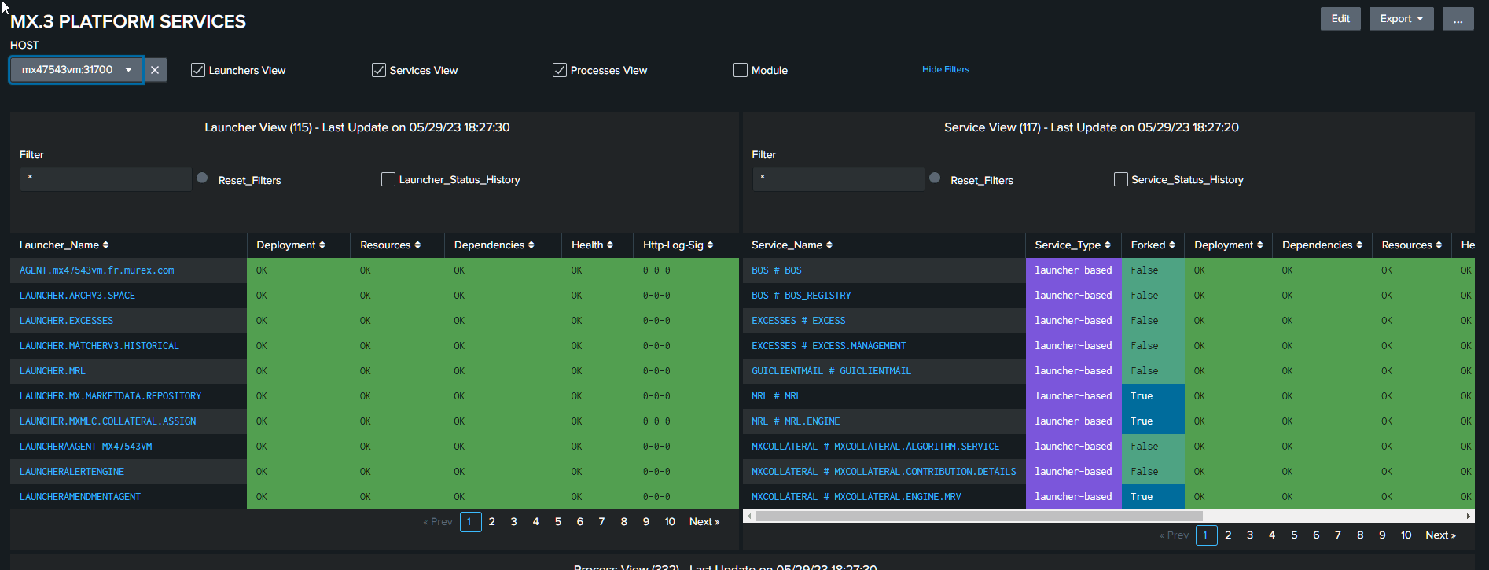The width and height of the screenshot is (1489, 570).
Task: Toggle the Processes View checkbox
Action: coord(560,70)
